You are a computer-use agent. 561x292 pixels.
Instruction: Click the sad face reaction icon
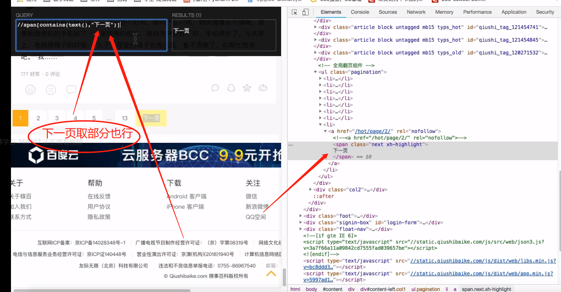point(51,90)
